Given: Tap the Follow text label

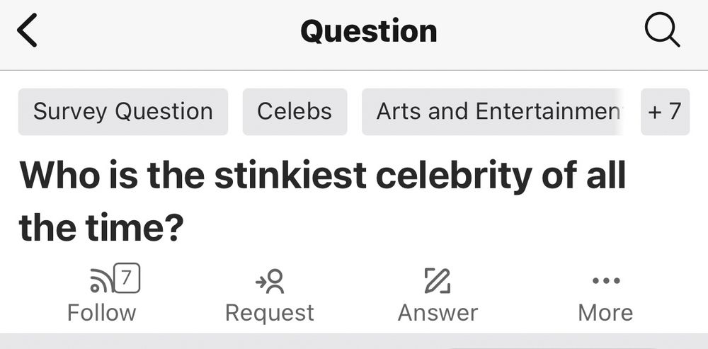Looking at the screenshot, I should 101,313.
